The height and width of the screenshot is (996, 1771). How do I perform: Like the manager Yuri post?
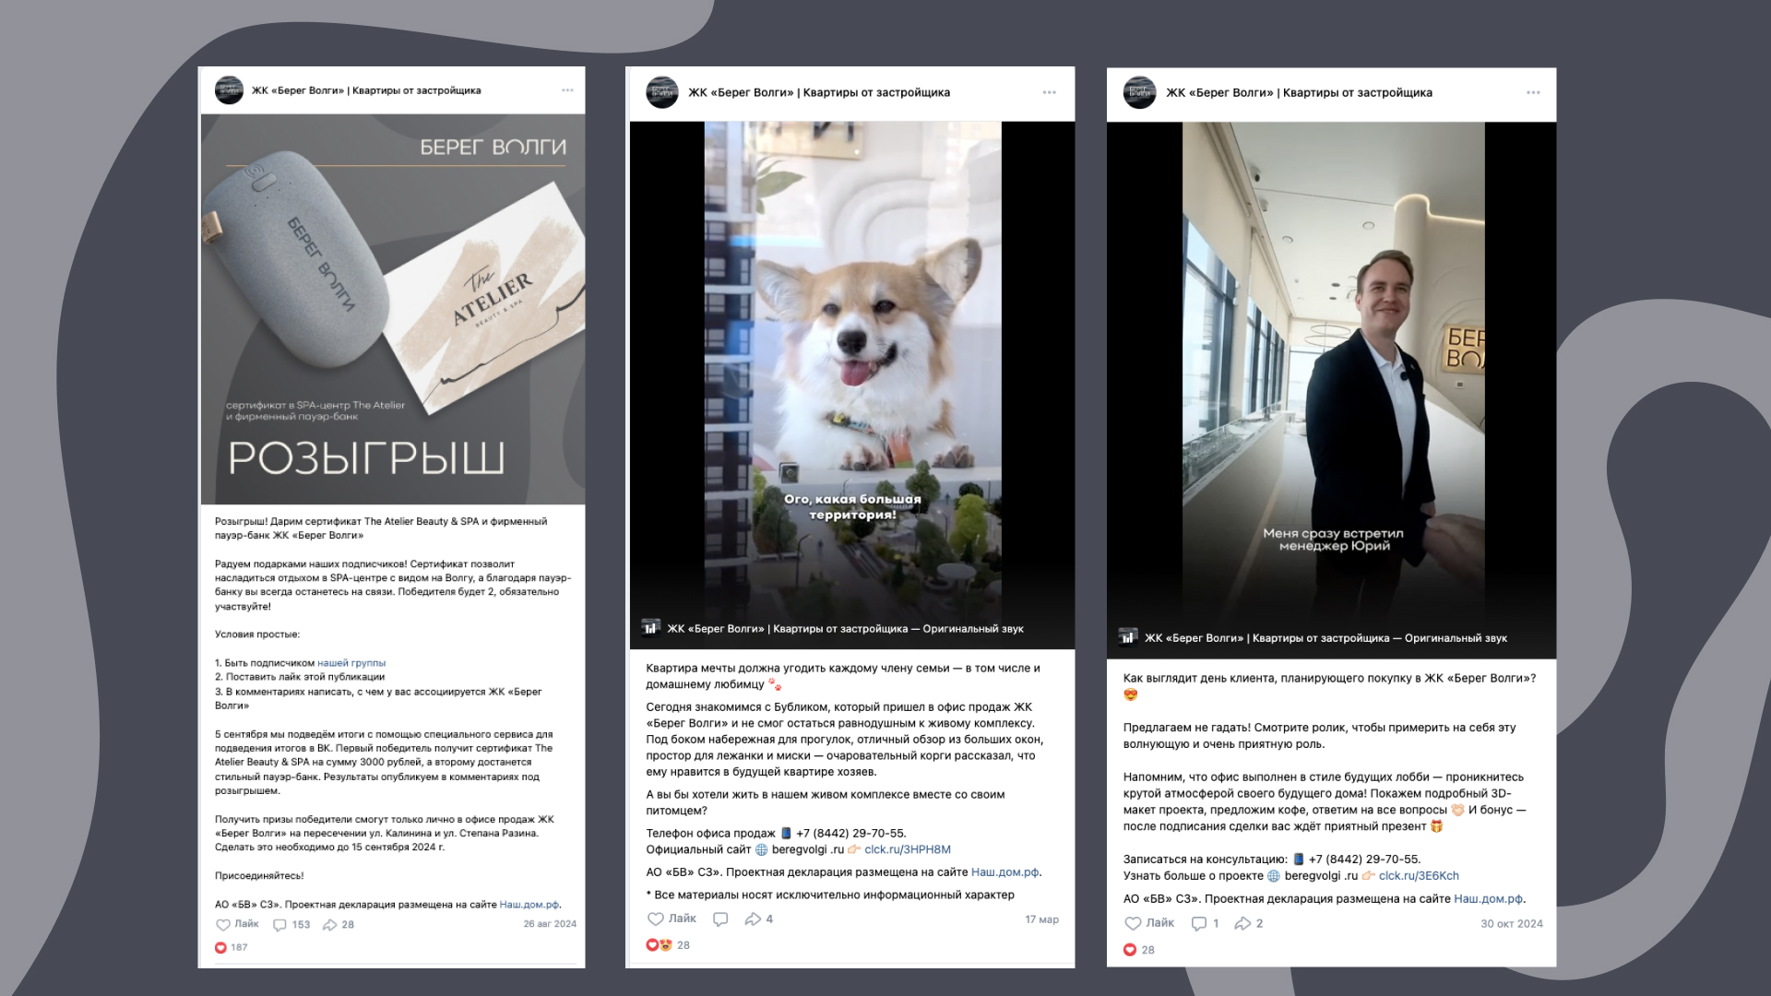tap(1149, 923)
